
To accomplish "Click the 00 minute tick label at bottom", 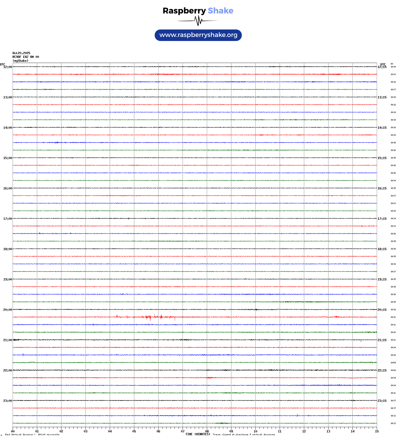I will tap(13, 431).
